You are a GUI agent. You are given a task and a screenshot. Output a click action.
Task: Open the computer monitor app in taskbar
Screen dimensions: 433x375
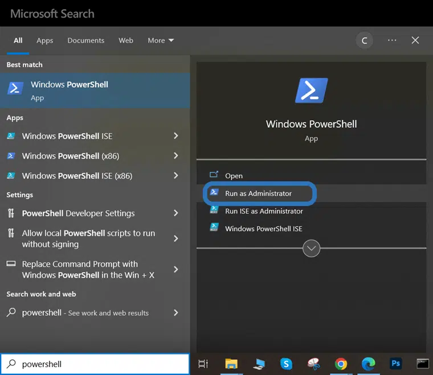click(259, 364)
